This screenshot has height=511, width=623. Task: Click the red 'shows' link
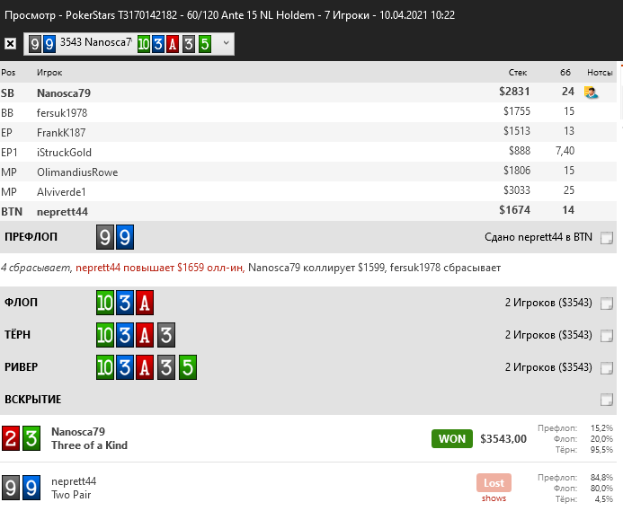point(494,498)
